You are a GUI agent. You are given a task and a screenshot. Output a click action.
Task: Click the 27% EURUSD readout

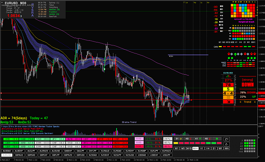[228, 81]
